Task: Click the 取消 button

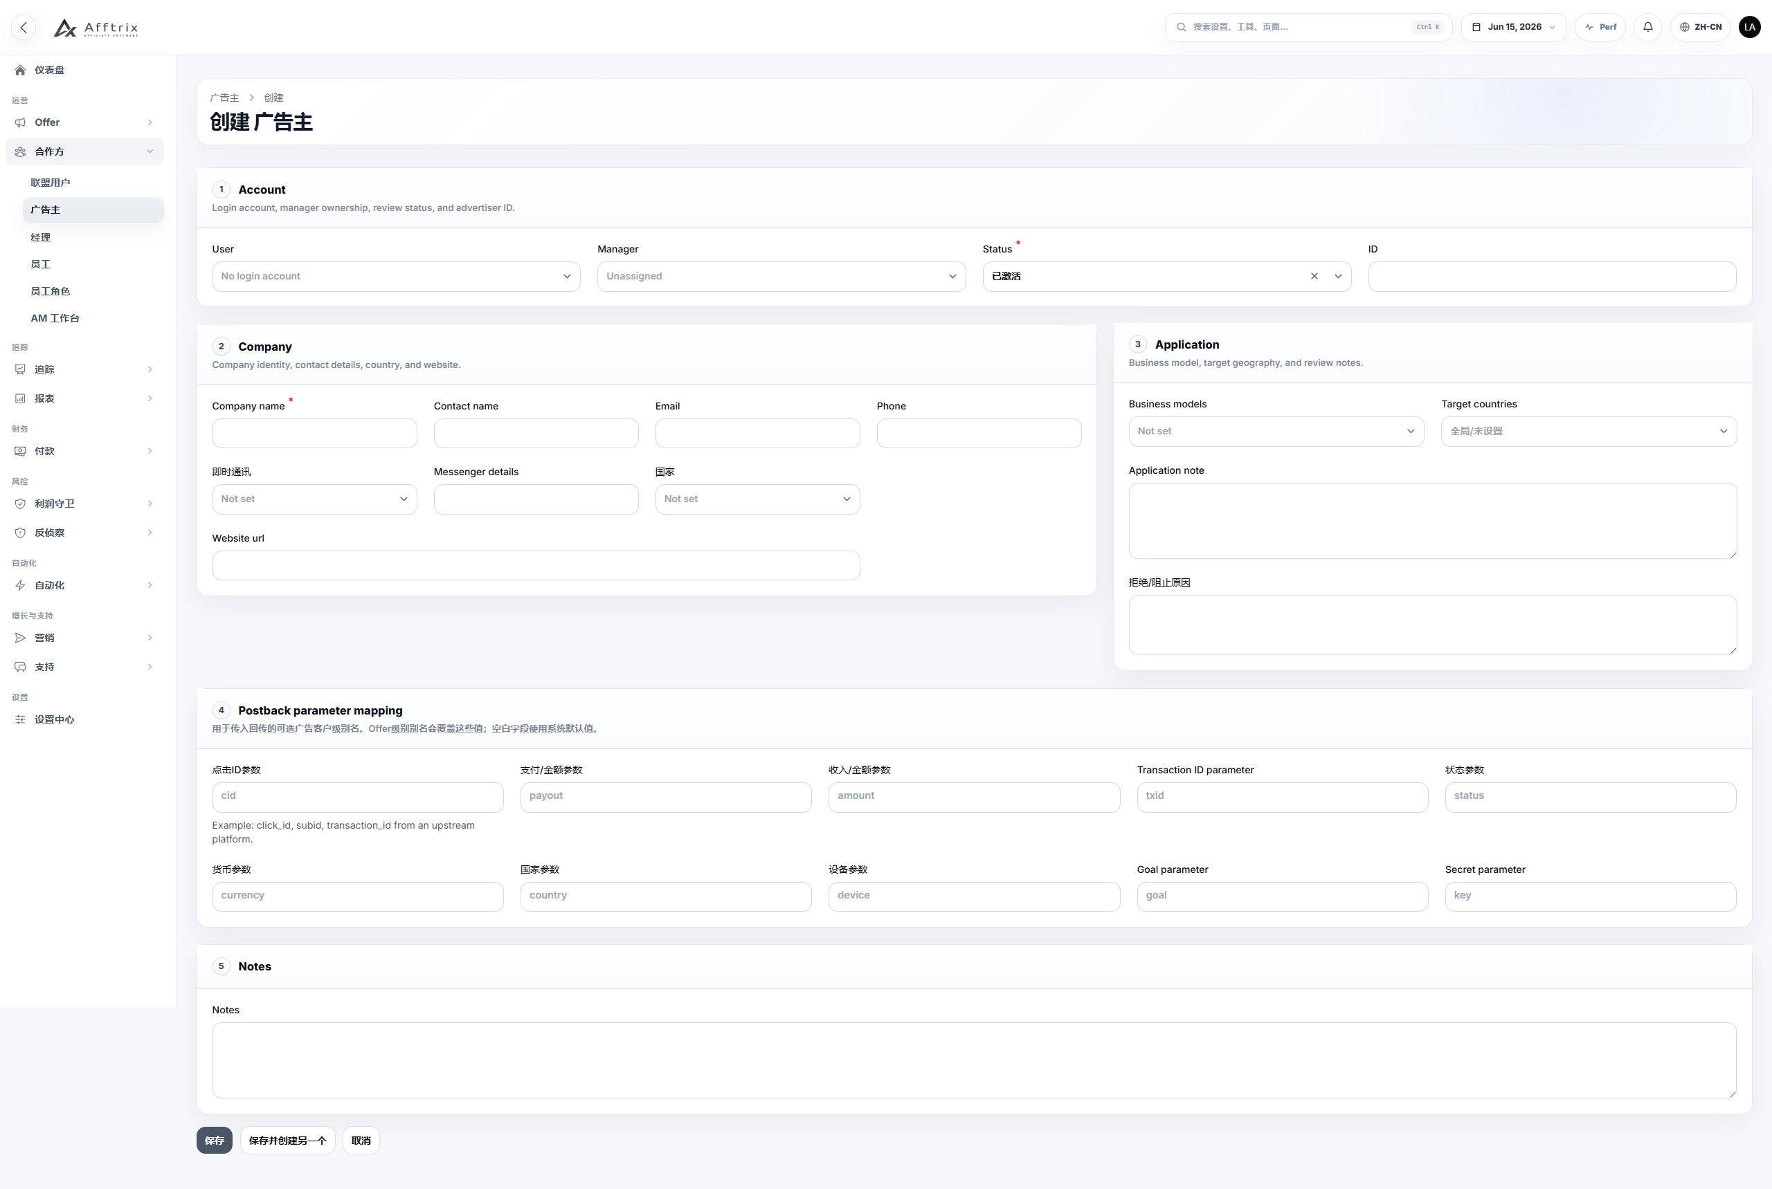Action: [x=361, y=1141]
